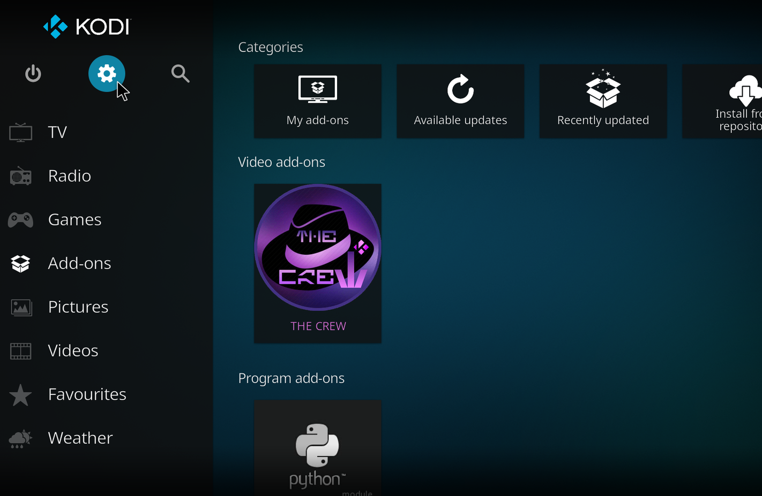The width and height of the screenshot is (762, 496).
Task: Open Kodi settings via the gear icon
Action: [107, 74]
